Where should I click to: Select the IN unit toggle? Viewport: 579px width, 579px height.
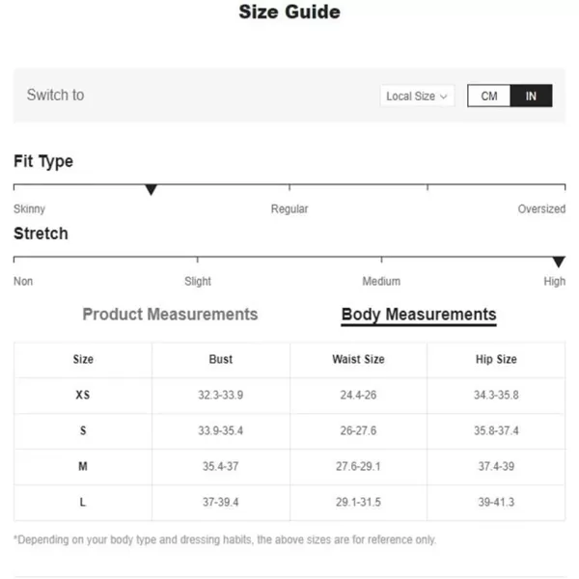click(x=531, y=96)
